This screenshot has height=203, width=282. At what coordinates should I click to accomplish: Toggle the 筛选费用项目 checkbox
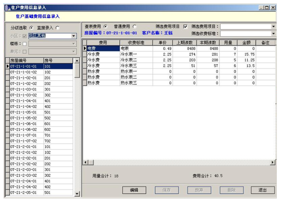click(x=185, y=26)
